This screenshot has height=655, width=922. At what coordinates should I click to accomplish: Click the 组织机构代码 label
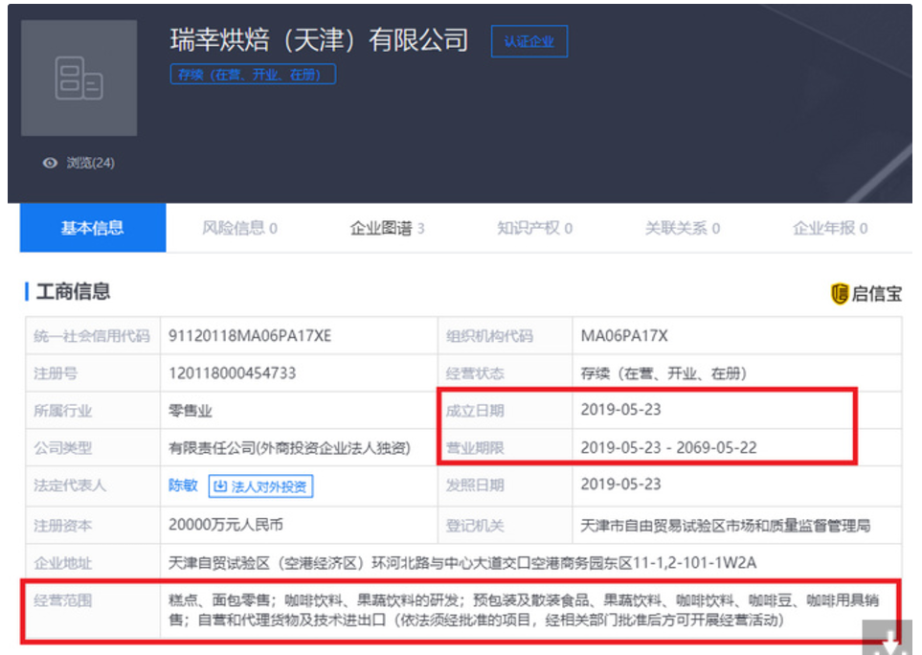point(489,336)
